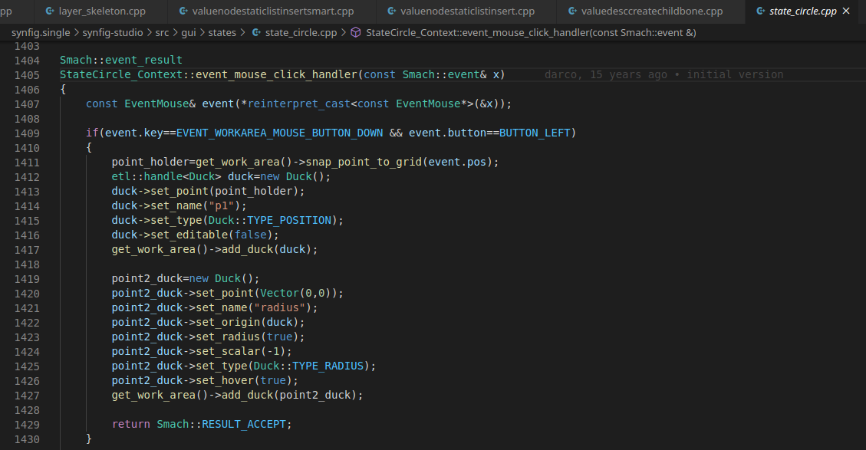Click the partially visible pp tab icon far left
Image resolution: width=866 pixels, height=450 pixels.
click(x=6, y=11)
